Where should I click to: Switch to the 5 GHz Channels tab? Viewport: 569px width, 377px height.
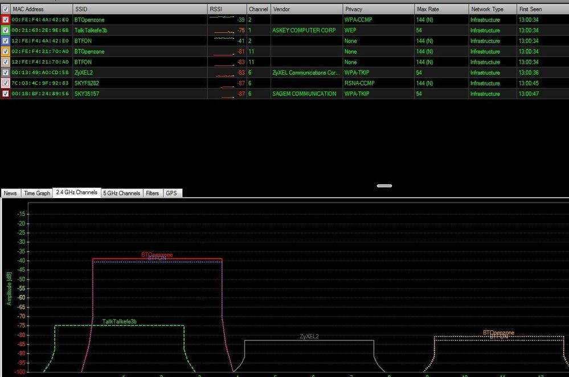coord(121,193)
